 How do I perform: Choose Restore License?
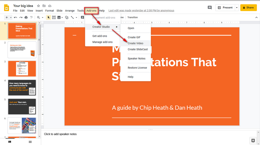136,68
